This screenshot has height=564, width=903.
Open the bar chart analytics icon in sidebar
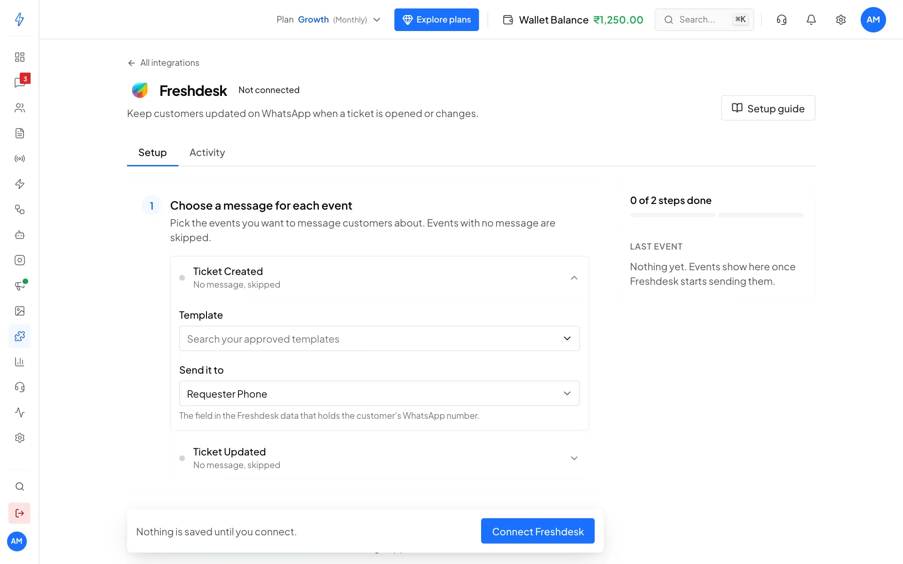click(19, 362)
